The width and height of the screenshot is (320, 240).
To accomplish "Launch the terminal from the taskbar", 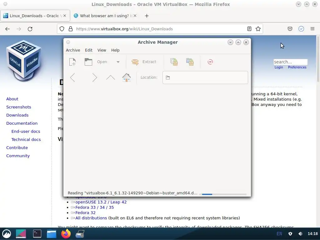I will 37,234.
